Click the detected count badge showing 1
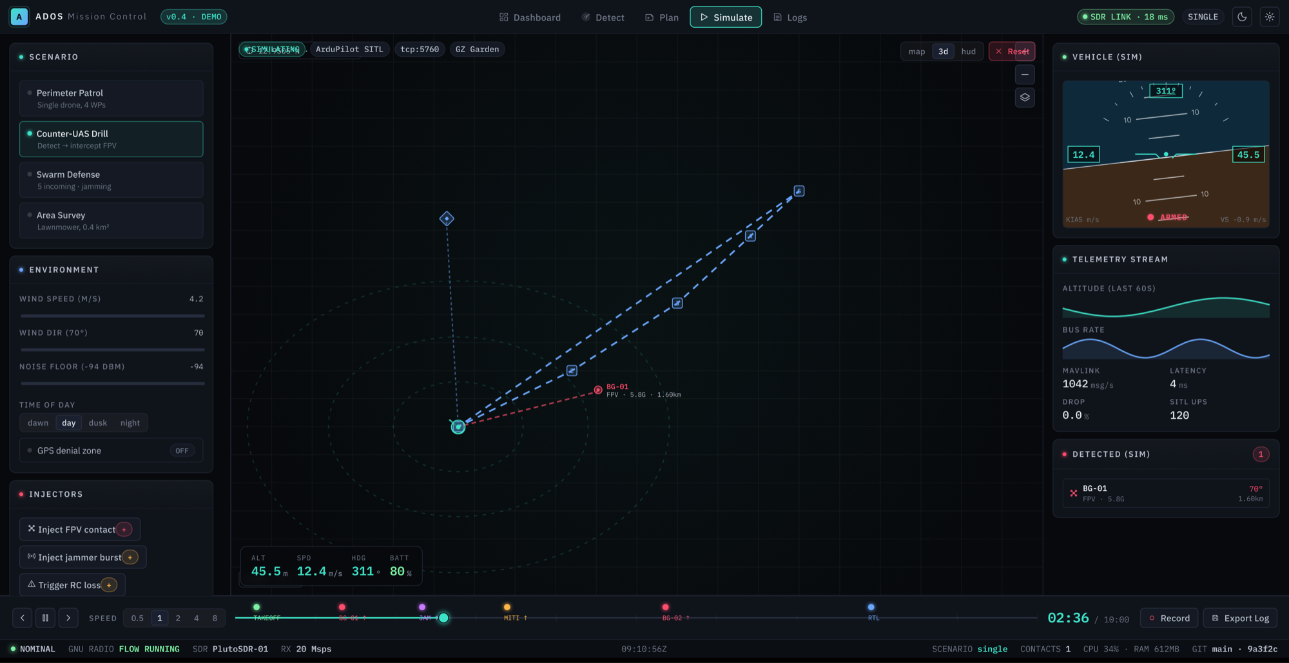The height and width of the screenshot is (663, 1289). tap(1261, 454)
